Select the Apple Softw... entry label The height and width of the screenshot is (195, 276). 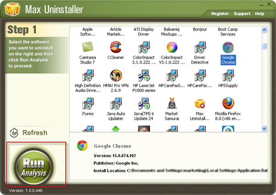[x=87, y=32]
